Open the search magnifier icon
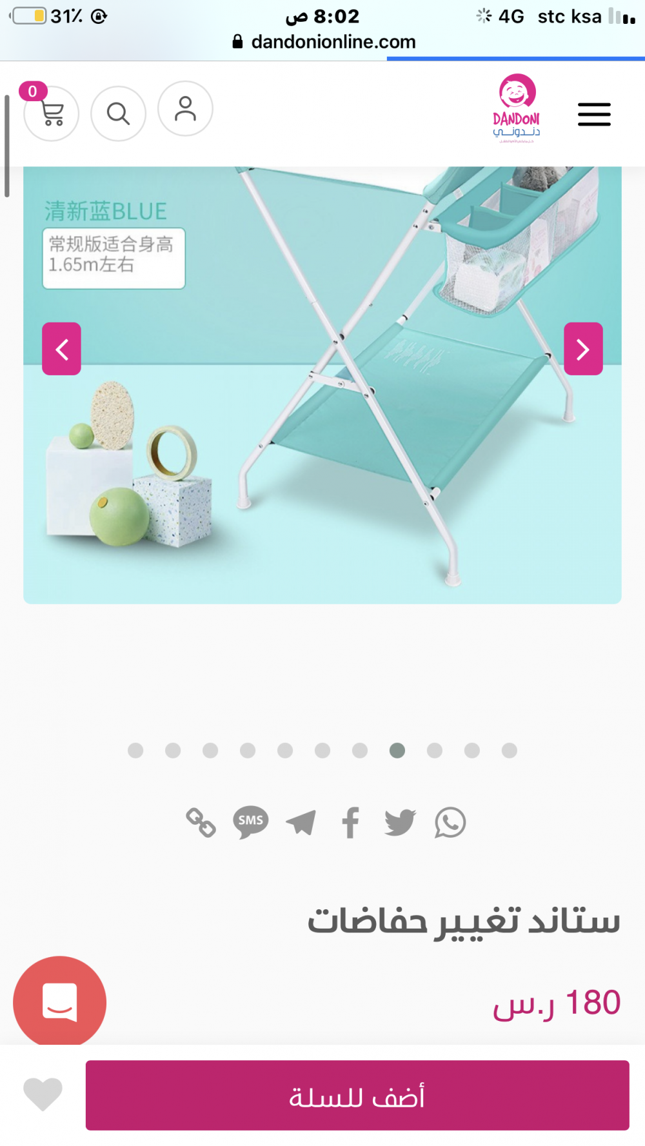This screenshot has width=645, height=1146. (118, 114)
